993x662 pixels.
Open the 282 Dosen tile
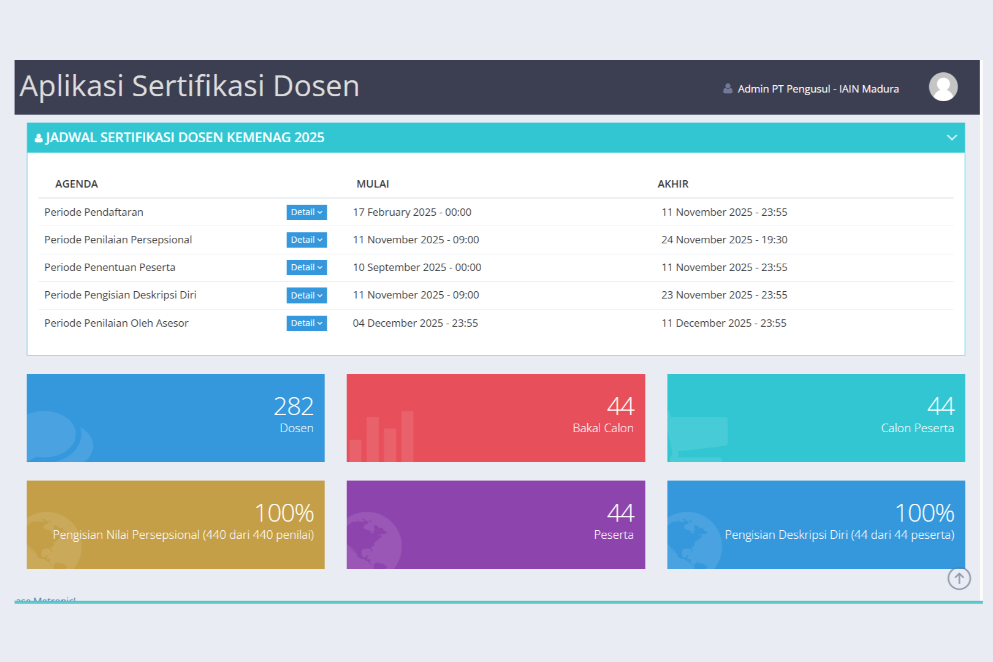(175, 418)
